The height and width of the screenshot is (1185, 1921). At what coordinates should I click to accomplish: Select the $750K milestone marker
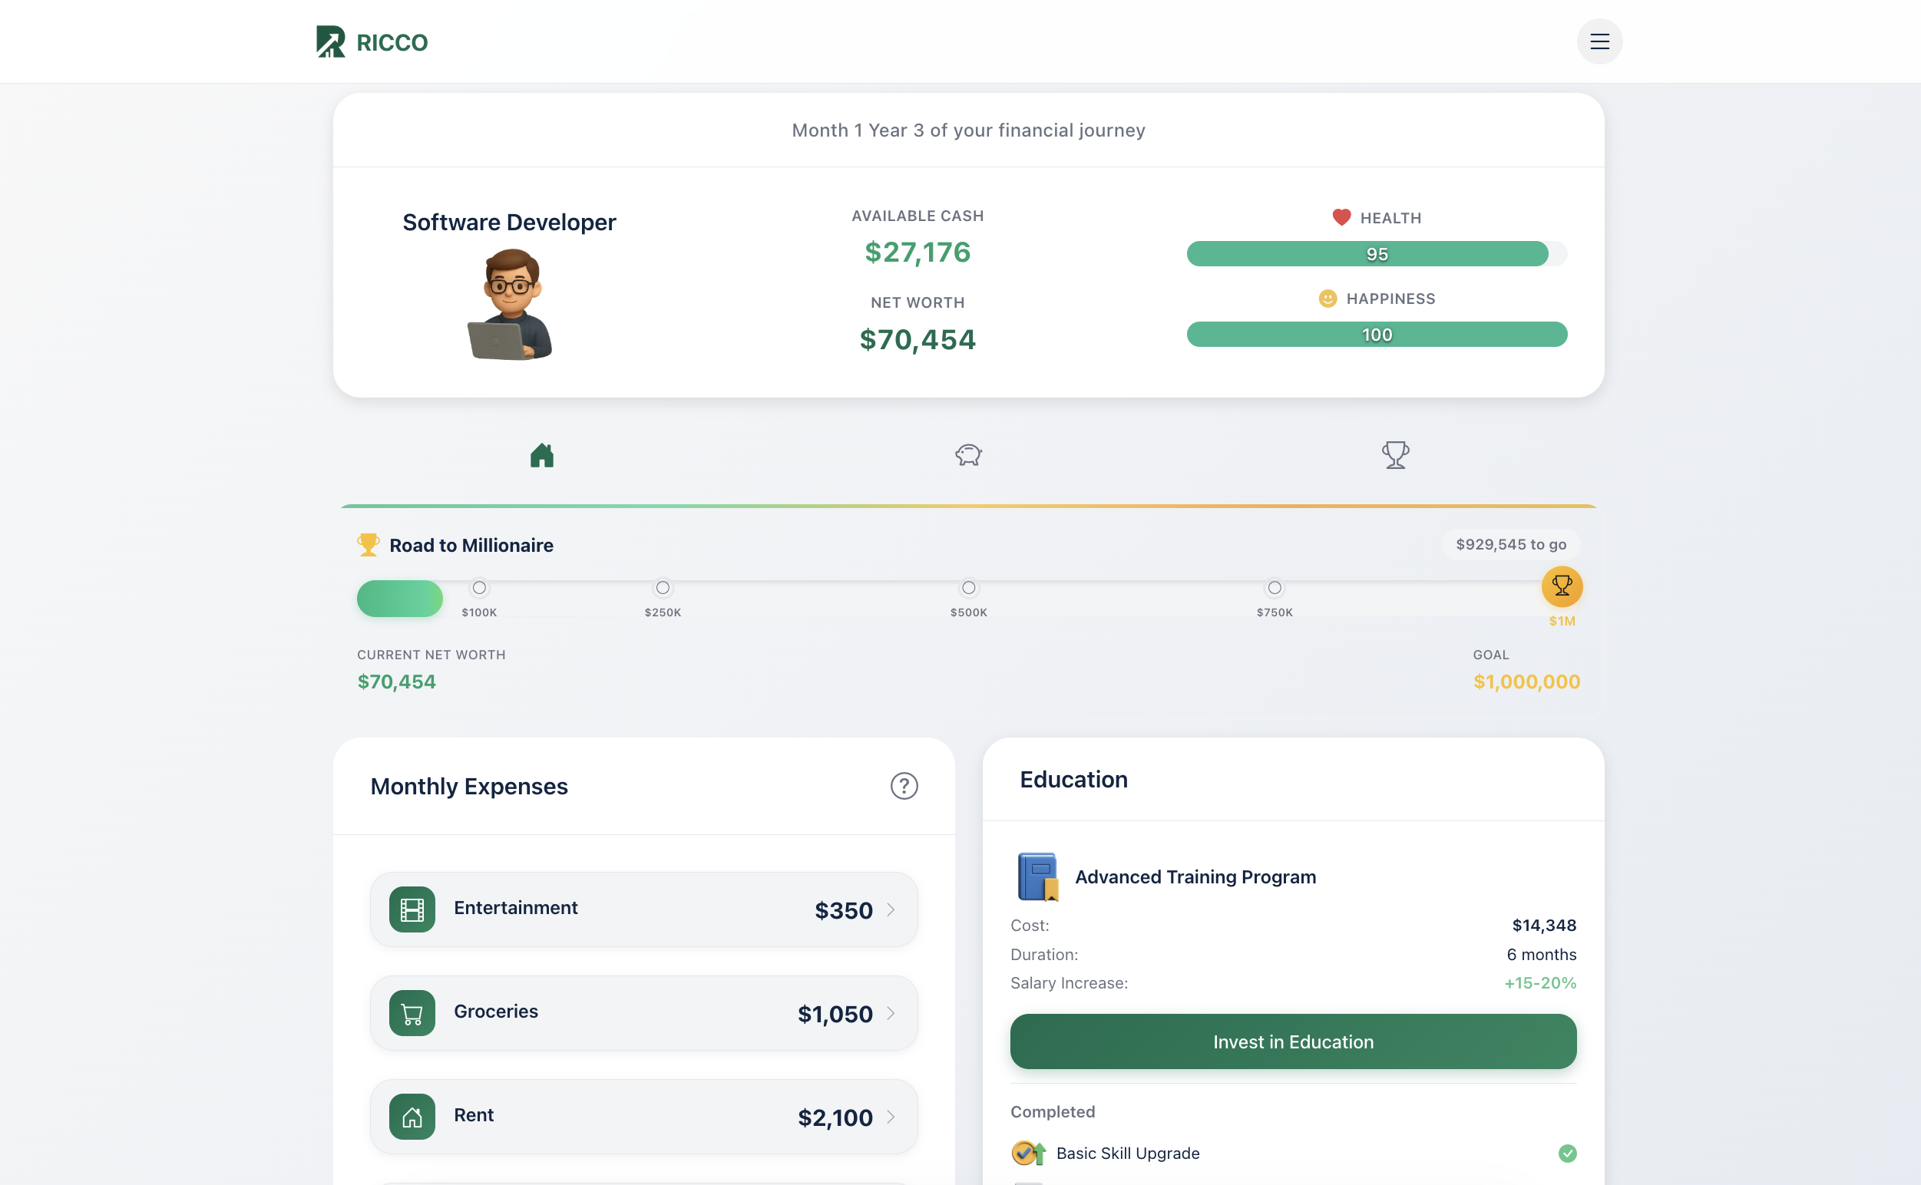point(1275,587)
